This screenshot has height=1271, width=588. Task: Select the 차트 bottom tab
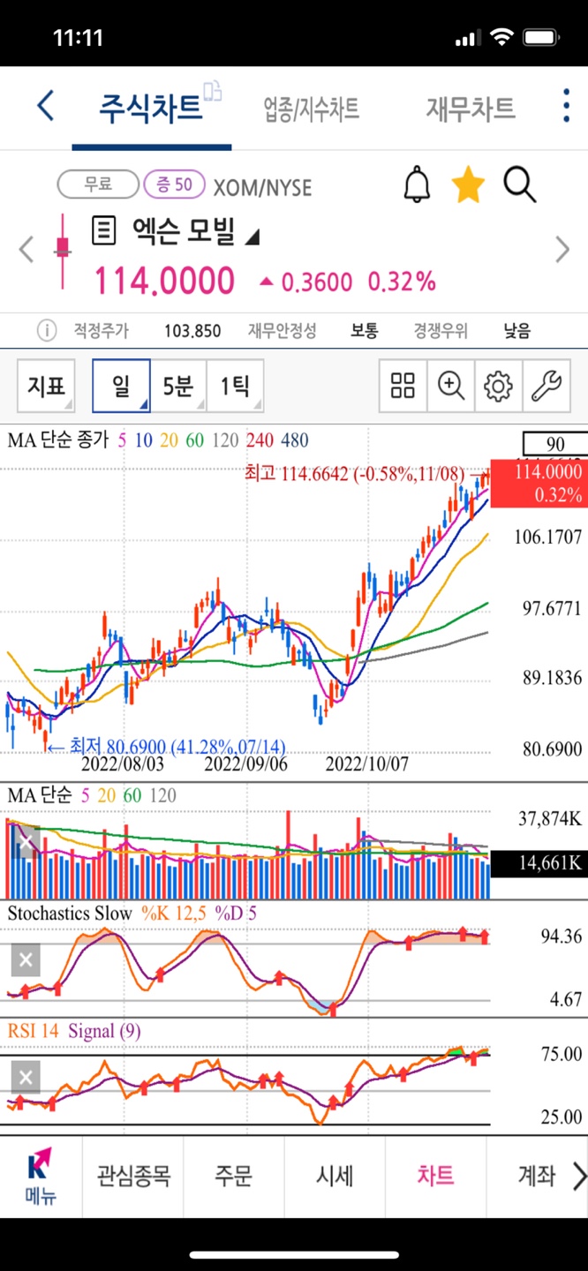click(435, 1176)
